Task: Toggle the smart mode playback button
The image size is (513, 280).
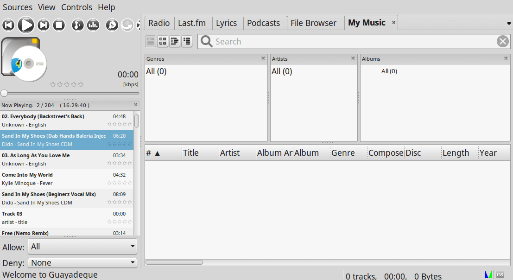Action: (x=112, y=25)
